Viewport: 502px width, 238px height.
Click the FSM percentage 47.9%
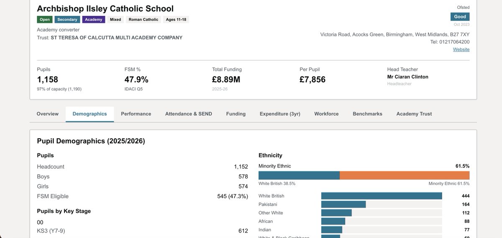click(x=136, y=80)
